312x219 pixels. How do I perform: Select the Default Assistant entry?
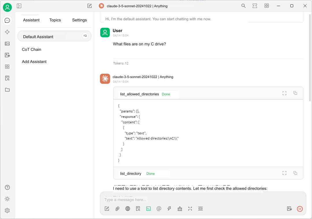[54, 36]
